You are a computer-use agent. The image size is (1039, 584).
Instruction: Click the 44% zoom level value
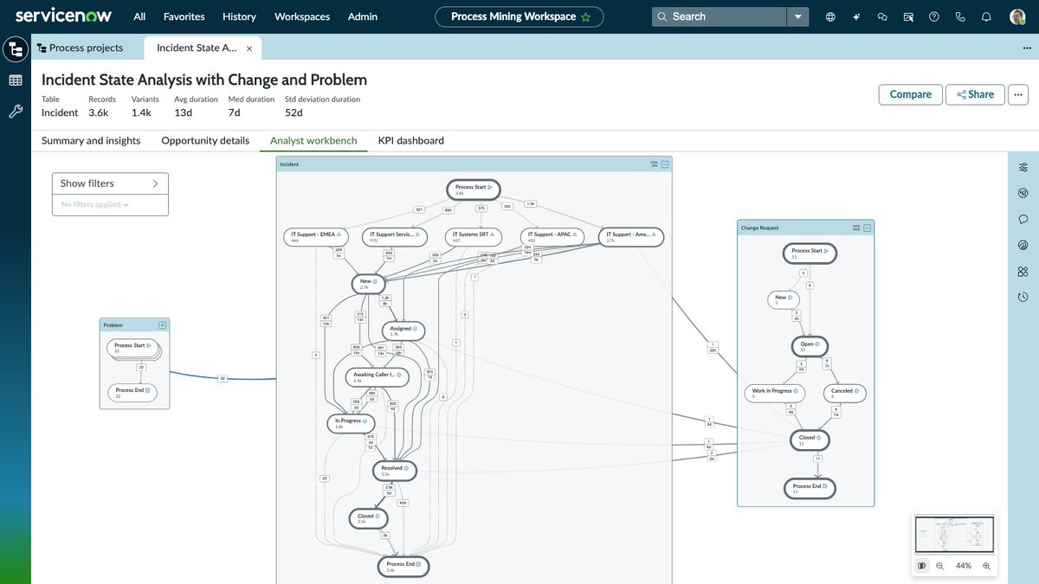(x=963, y=566)
